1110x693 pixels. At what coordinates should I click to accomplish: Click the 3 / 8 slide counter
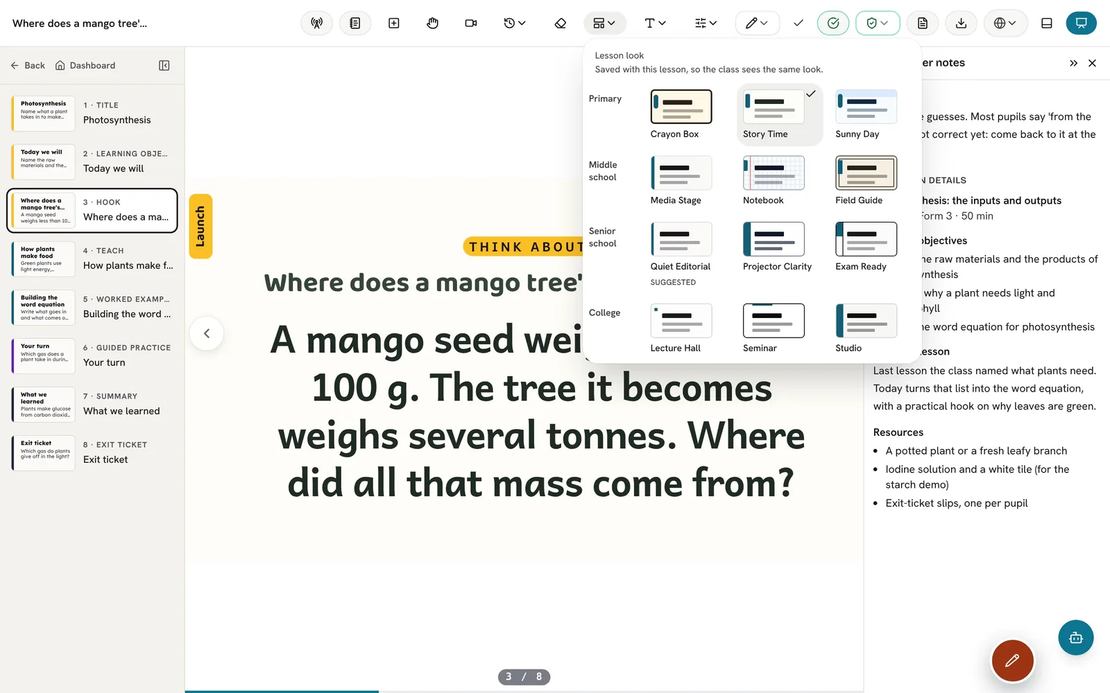coord(524,676)
